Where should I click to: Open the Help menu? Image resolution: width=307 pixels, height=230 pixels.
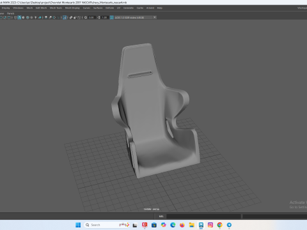tap(160, 8)
